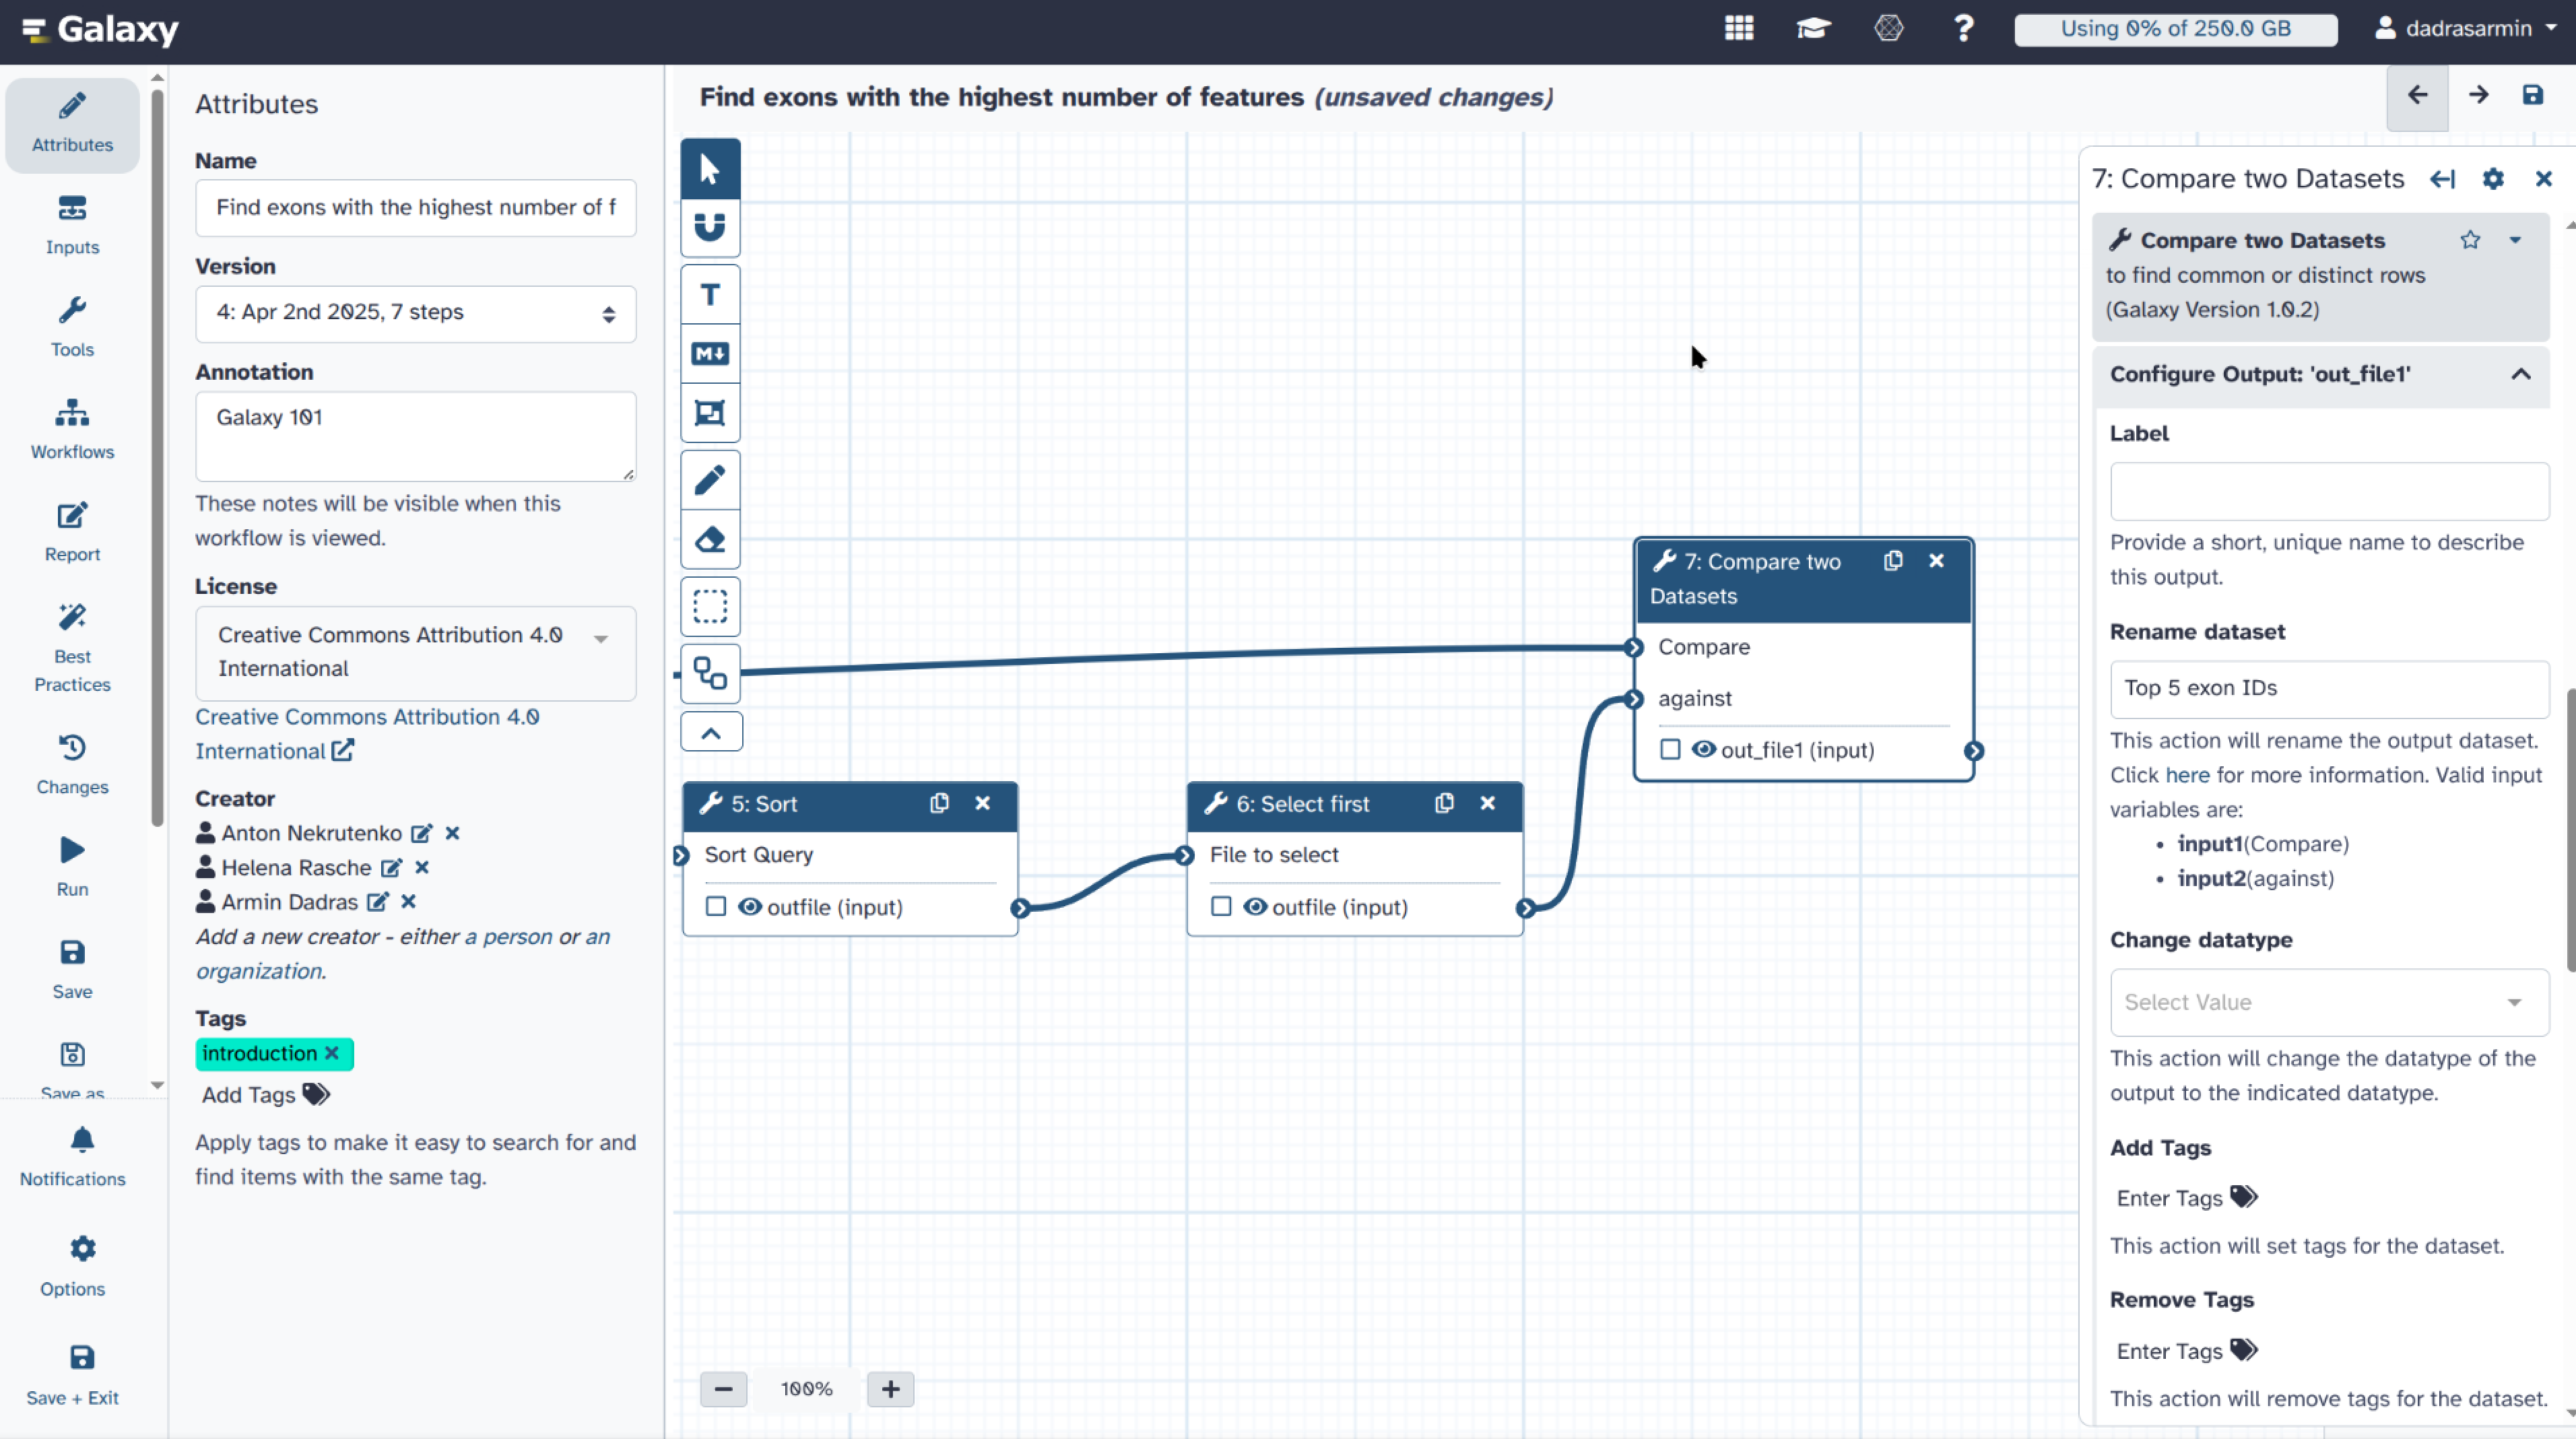Click the auto layout tool icon
Image resolution: width=2576 pixels, height=1439 pixels.
[710, 673]
